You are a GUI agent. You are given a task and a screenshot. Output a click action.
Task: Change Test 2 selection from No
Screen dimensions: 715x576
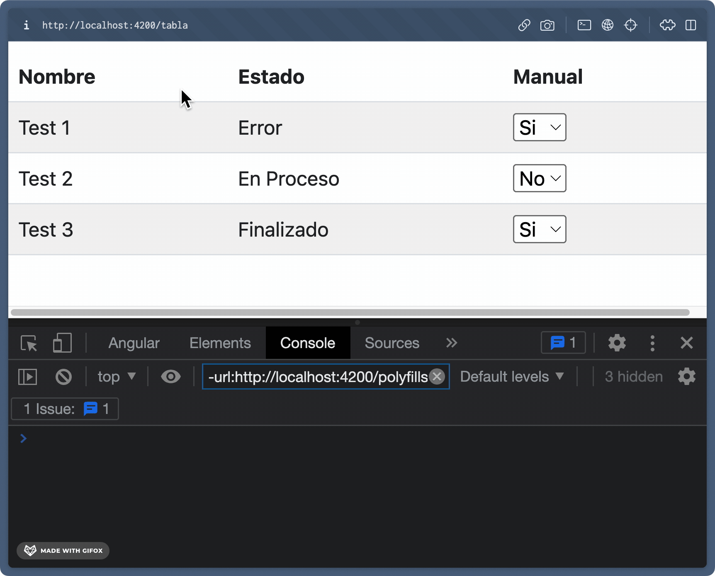point(539,178)
